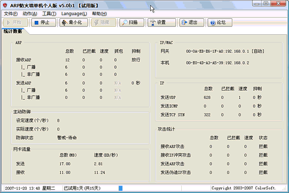289x193 pixels.
Task: Click 发送TCP SYN total 322
Action: pyautogui.click(x=207, y=115)
